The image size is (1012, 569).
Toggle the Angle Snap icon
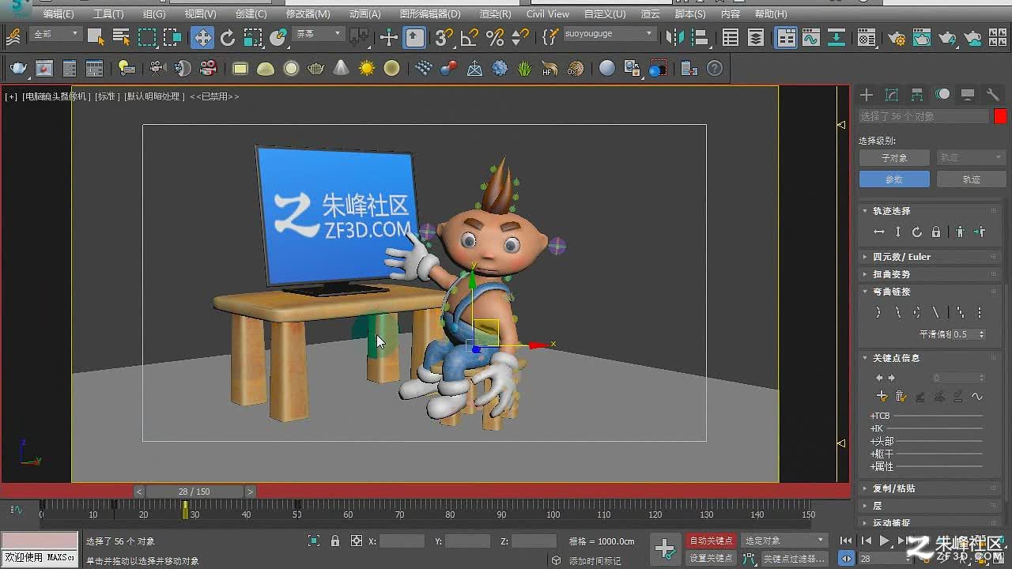tap(470, 37)
